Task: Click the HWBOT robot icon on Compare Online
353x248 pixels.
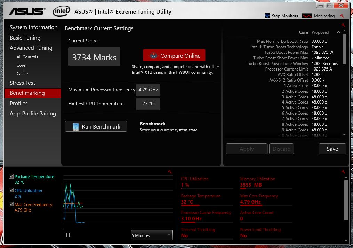Action: [153, 56]
